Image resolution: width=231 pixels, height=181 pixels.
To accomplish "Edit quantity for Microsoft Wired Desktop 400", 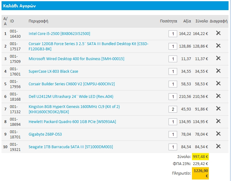I will point(173,59).
